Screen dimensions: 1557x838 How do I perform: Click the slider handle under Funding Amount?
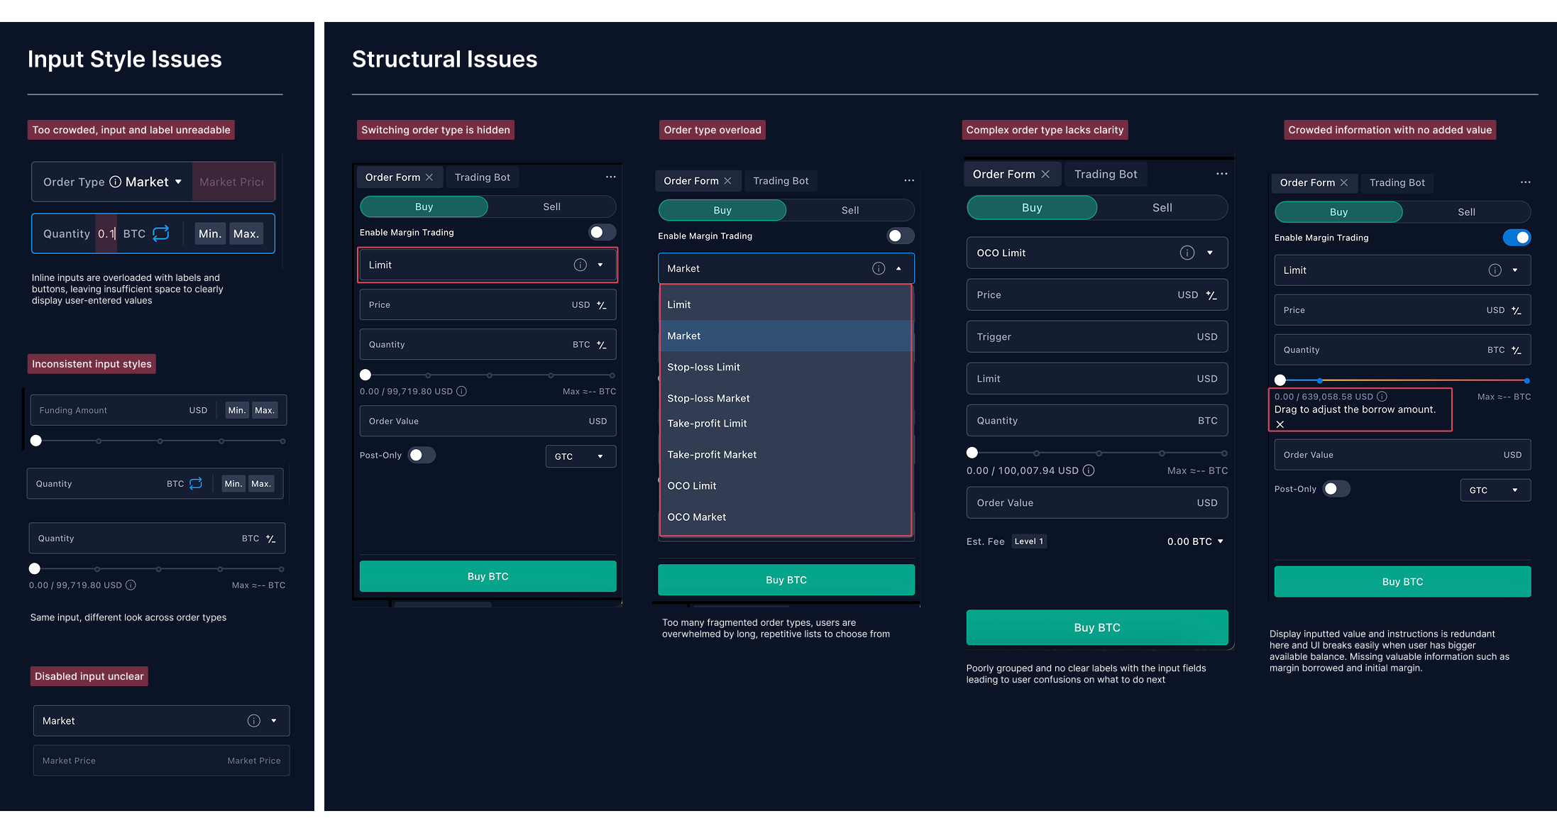pyautogui.click(x=36, y=441)
